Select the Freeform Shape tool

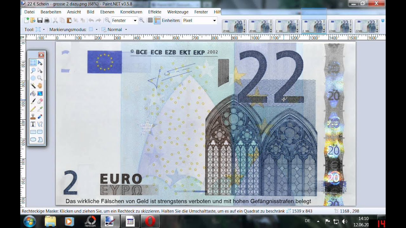pos(40,139)
